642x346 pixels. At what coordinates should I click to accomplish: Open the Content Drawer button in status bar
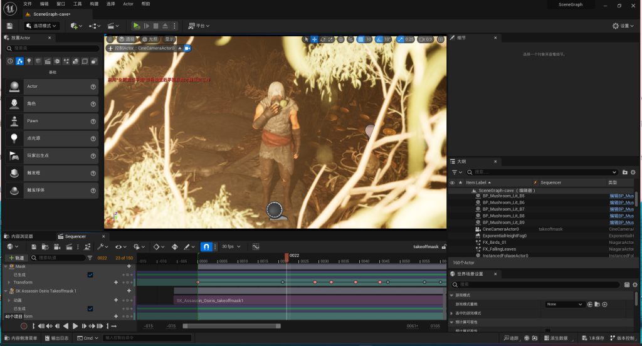[21, 338]
